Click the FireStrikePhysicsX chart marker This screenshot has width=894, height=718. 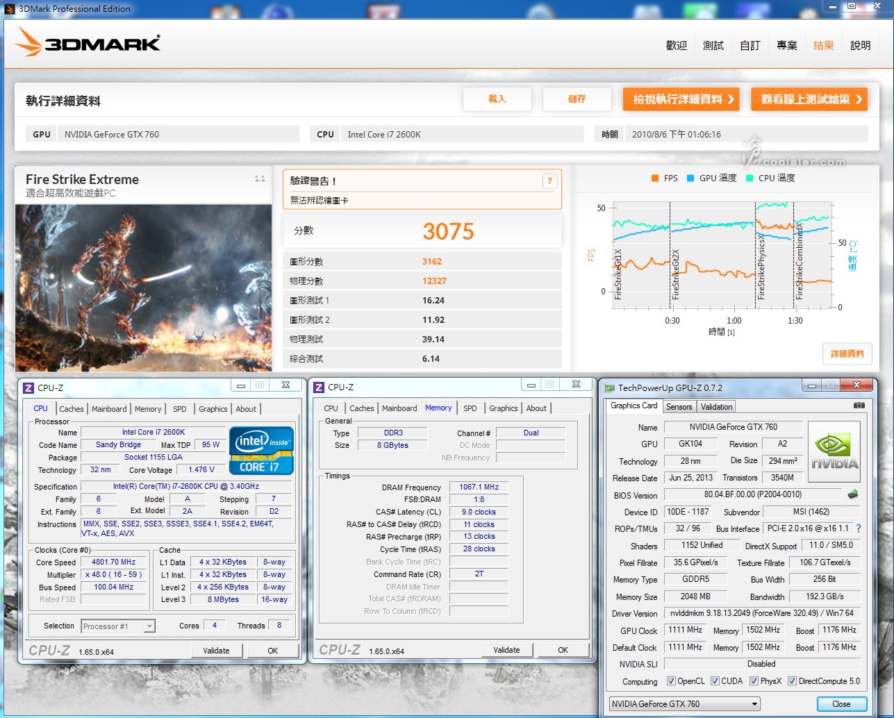tap(761, 267)
